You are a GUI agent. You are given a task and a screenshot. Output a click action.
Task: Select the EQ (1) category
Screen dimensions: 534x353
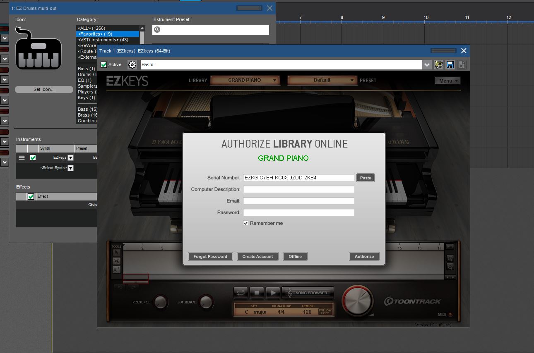coord(84,80)
